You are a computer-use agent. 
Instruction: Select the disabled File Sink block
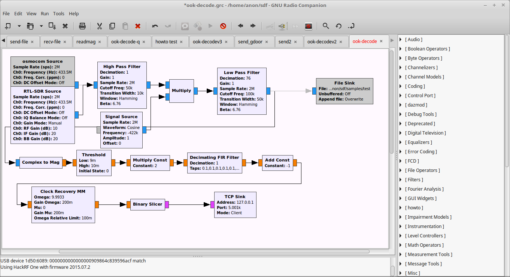pyautogui.click(x=344, y=91)
